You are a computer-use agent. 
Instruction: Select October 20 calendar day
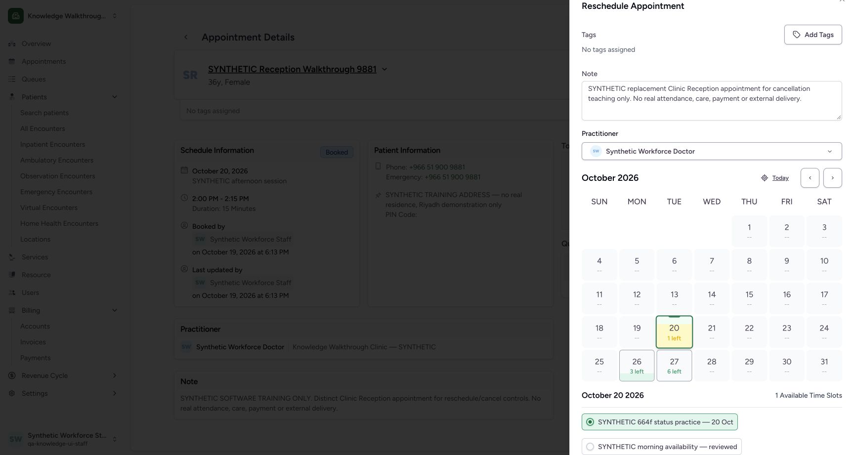tap(674, 332)
